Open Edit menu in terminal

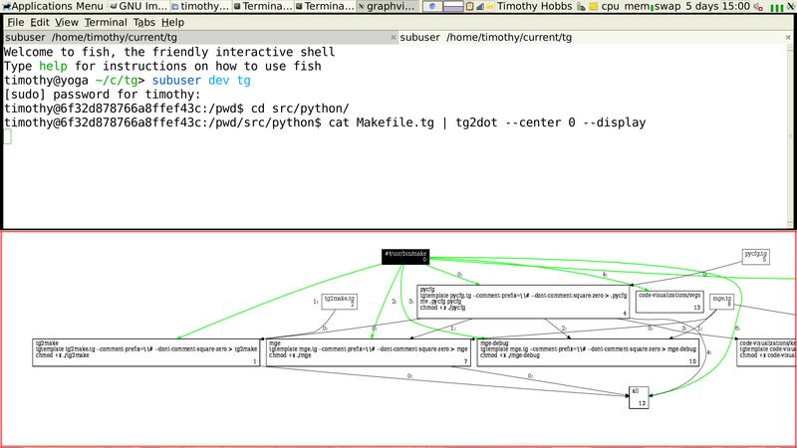click(40, 22)
